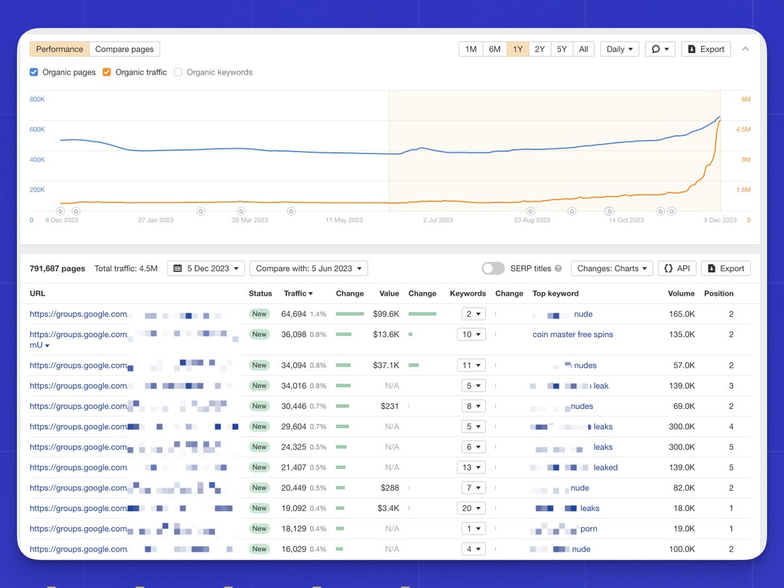Viewport: 784px width, 588px height.
Task: Uncheck the Organic pages checkbox
Action: (x=34, y=73)
